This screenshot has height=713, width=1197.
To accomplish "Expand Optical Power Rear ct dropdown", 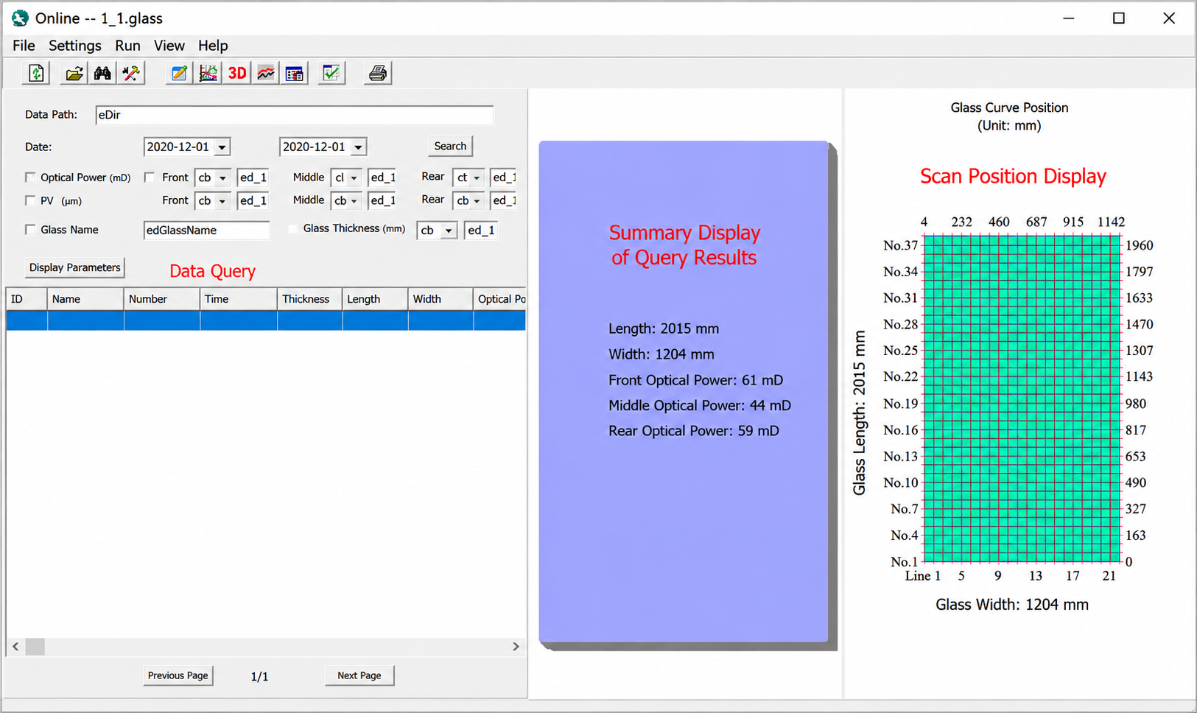I will pos(477,178).
